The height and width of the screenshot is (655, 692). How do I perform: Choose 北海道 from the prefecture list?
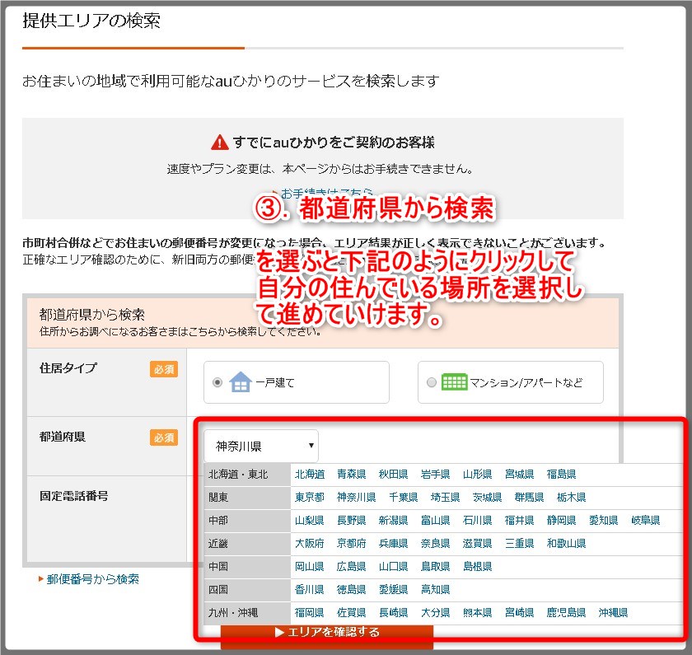click(x=310, y=474)
